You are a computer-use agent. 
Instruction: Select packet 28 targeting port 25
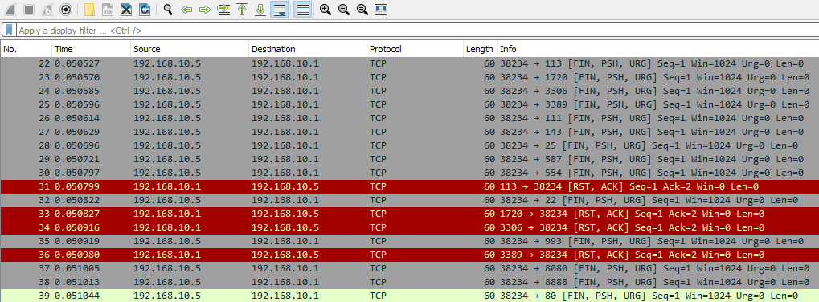click(x=410, y=145)
